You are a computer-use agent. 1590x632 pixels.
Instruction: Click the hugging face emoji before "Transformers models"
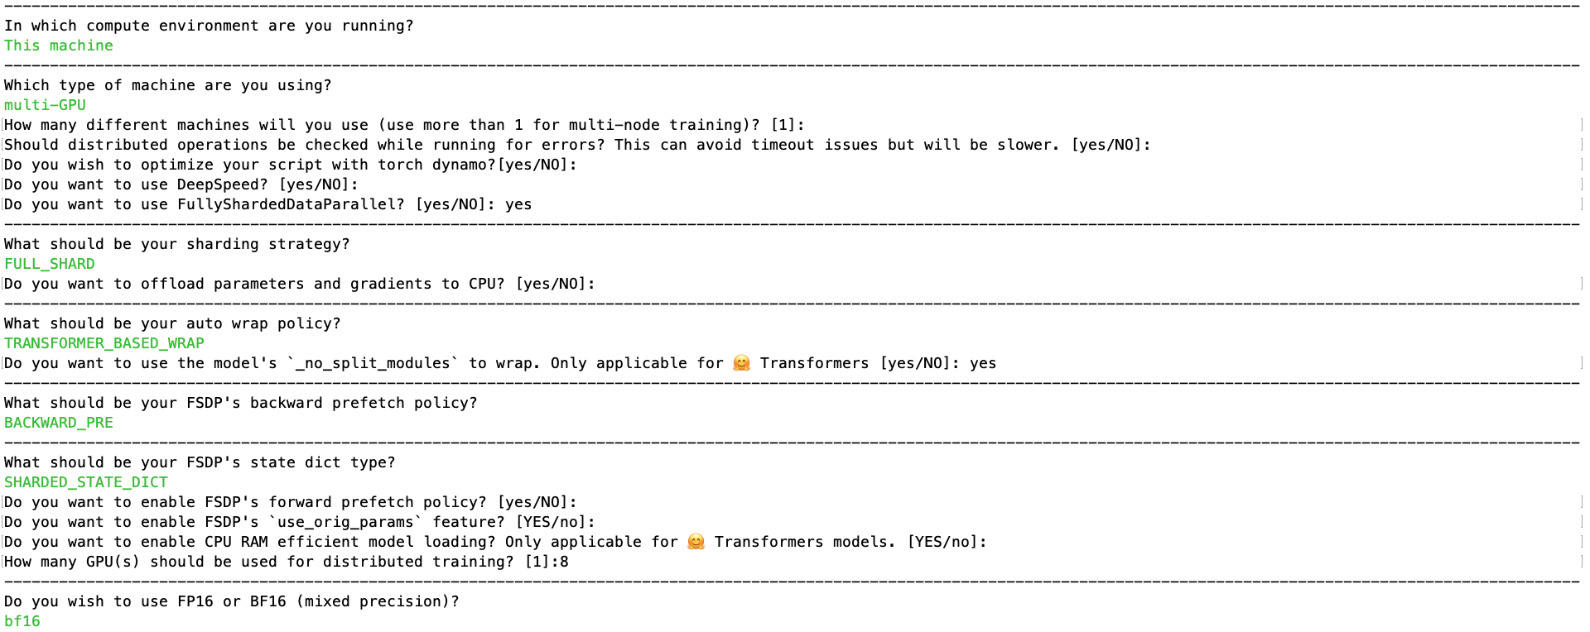pos(696,542)
